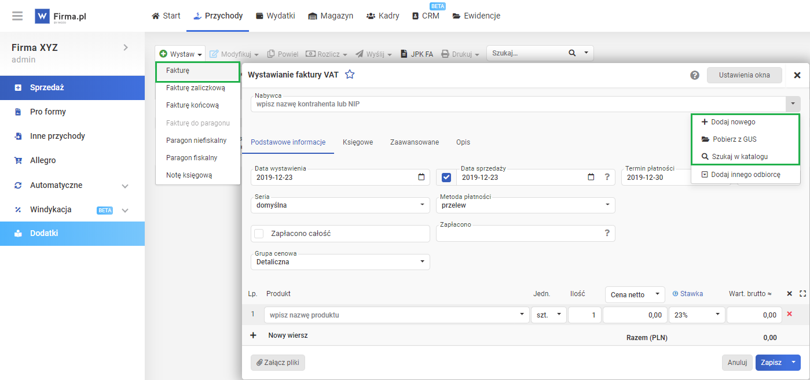Check Zapłacono całość checkbox
The image size is (810, 380).
(x=259, y=234)
